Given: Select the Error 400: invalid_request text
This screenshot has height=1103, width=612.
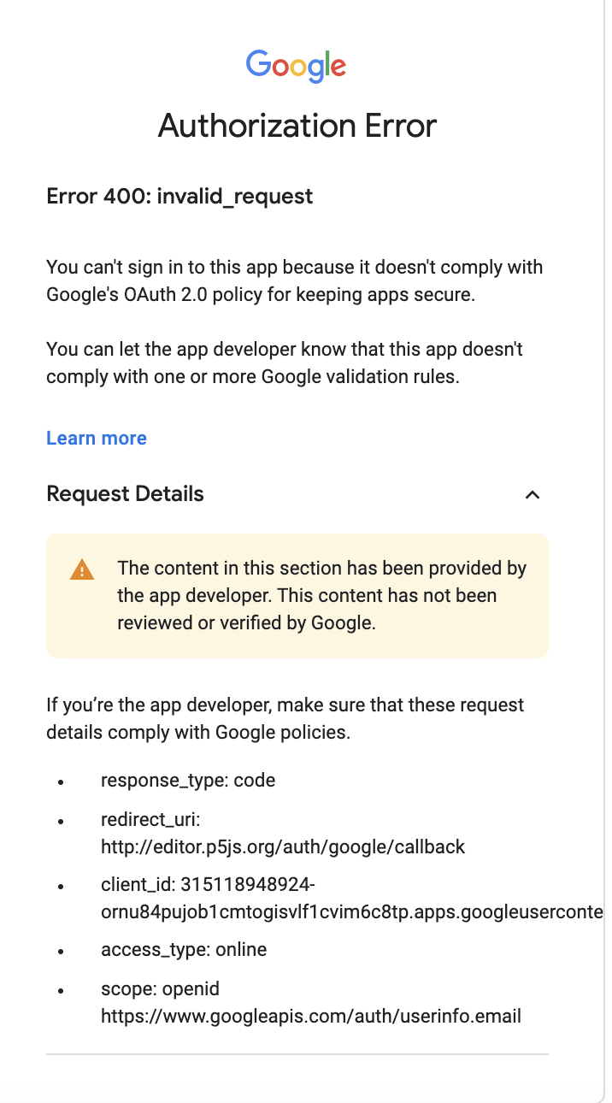Looking at the screenshot, I should tap(179, 196).
